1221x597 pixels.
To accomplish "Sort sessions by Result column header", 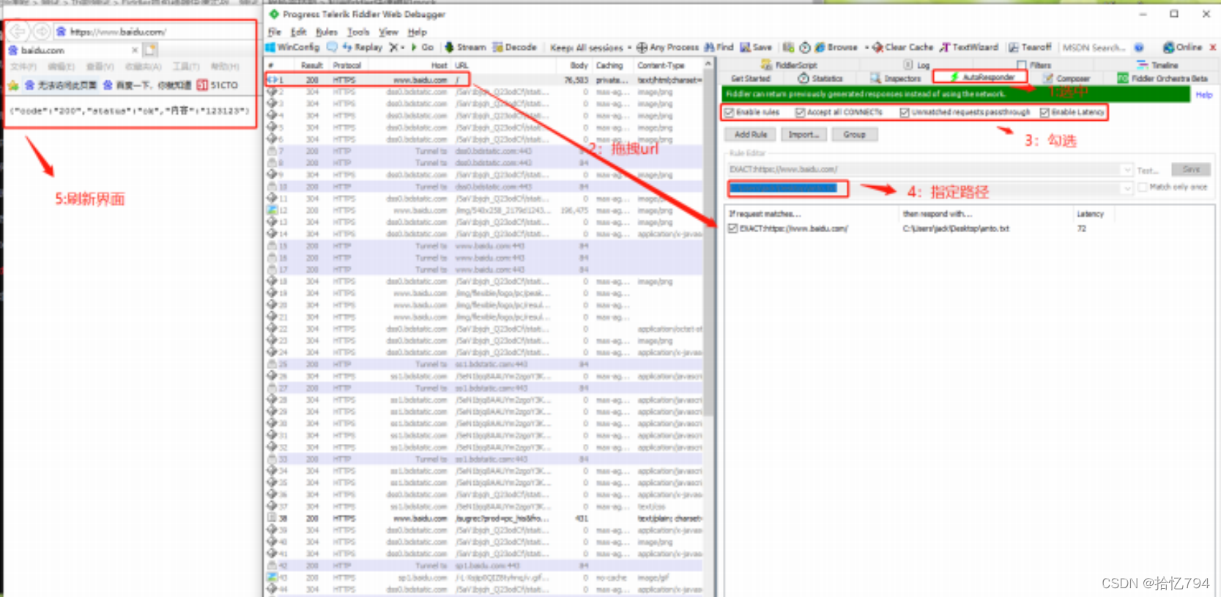I will pyautogui.click(x=312, y=65).
